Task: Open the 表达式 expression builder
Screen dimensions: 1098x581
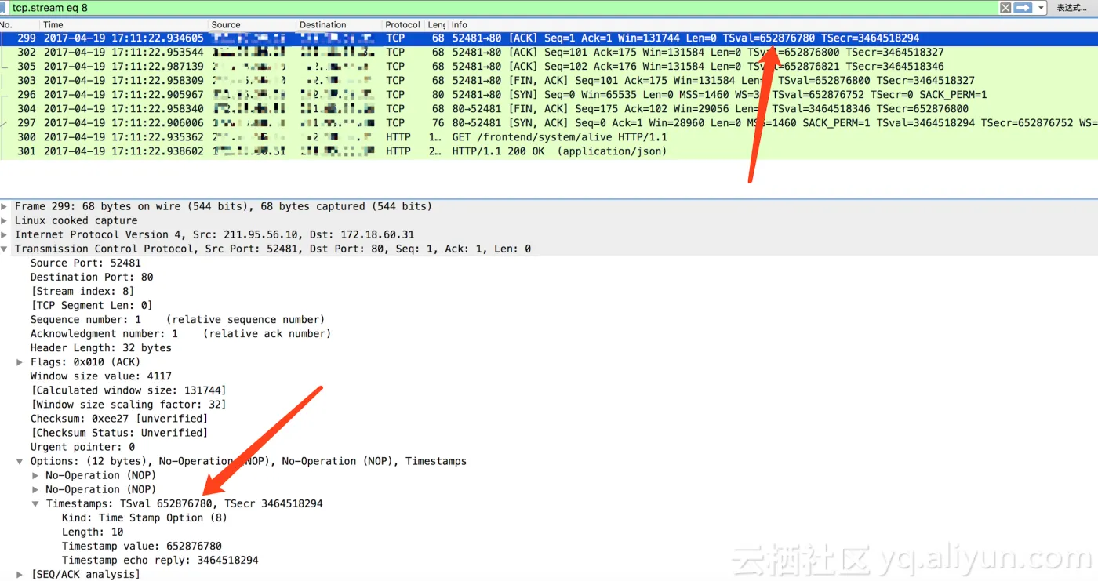Action: tap(1071, 8)
